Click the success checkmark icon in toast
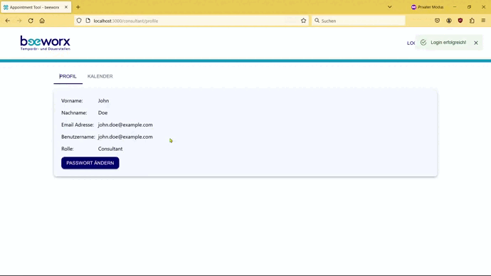The image size is (491, 276). pos(423,43)
